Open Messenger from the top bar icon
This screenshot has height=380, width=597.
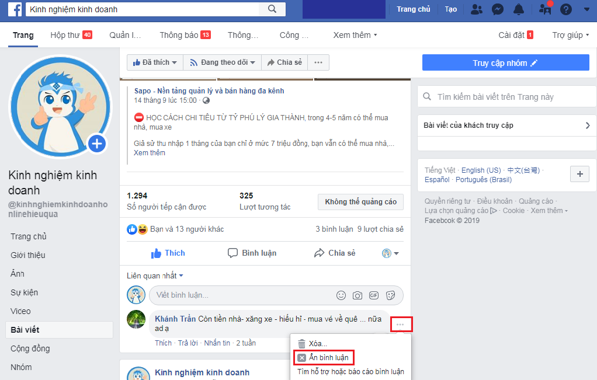498,9
